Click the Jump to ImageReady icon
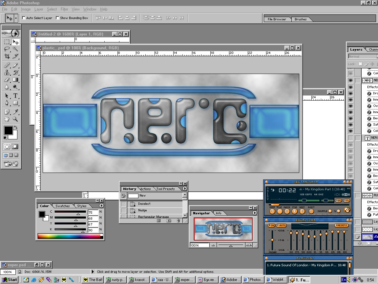 (x=11, y=164)
